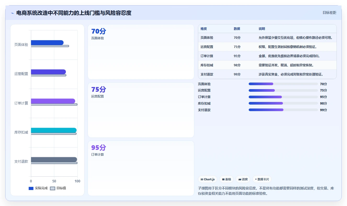Image resolution: width=347 pixels, height=206 pixels.
Task: Click the 目标差距 label in the header
Action: [329, 13]
